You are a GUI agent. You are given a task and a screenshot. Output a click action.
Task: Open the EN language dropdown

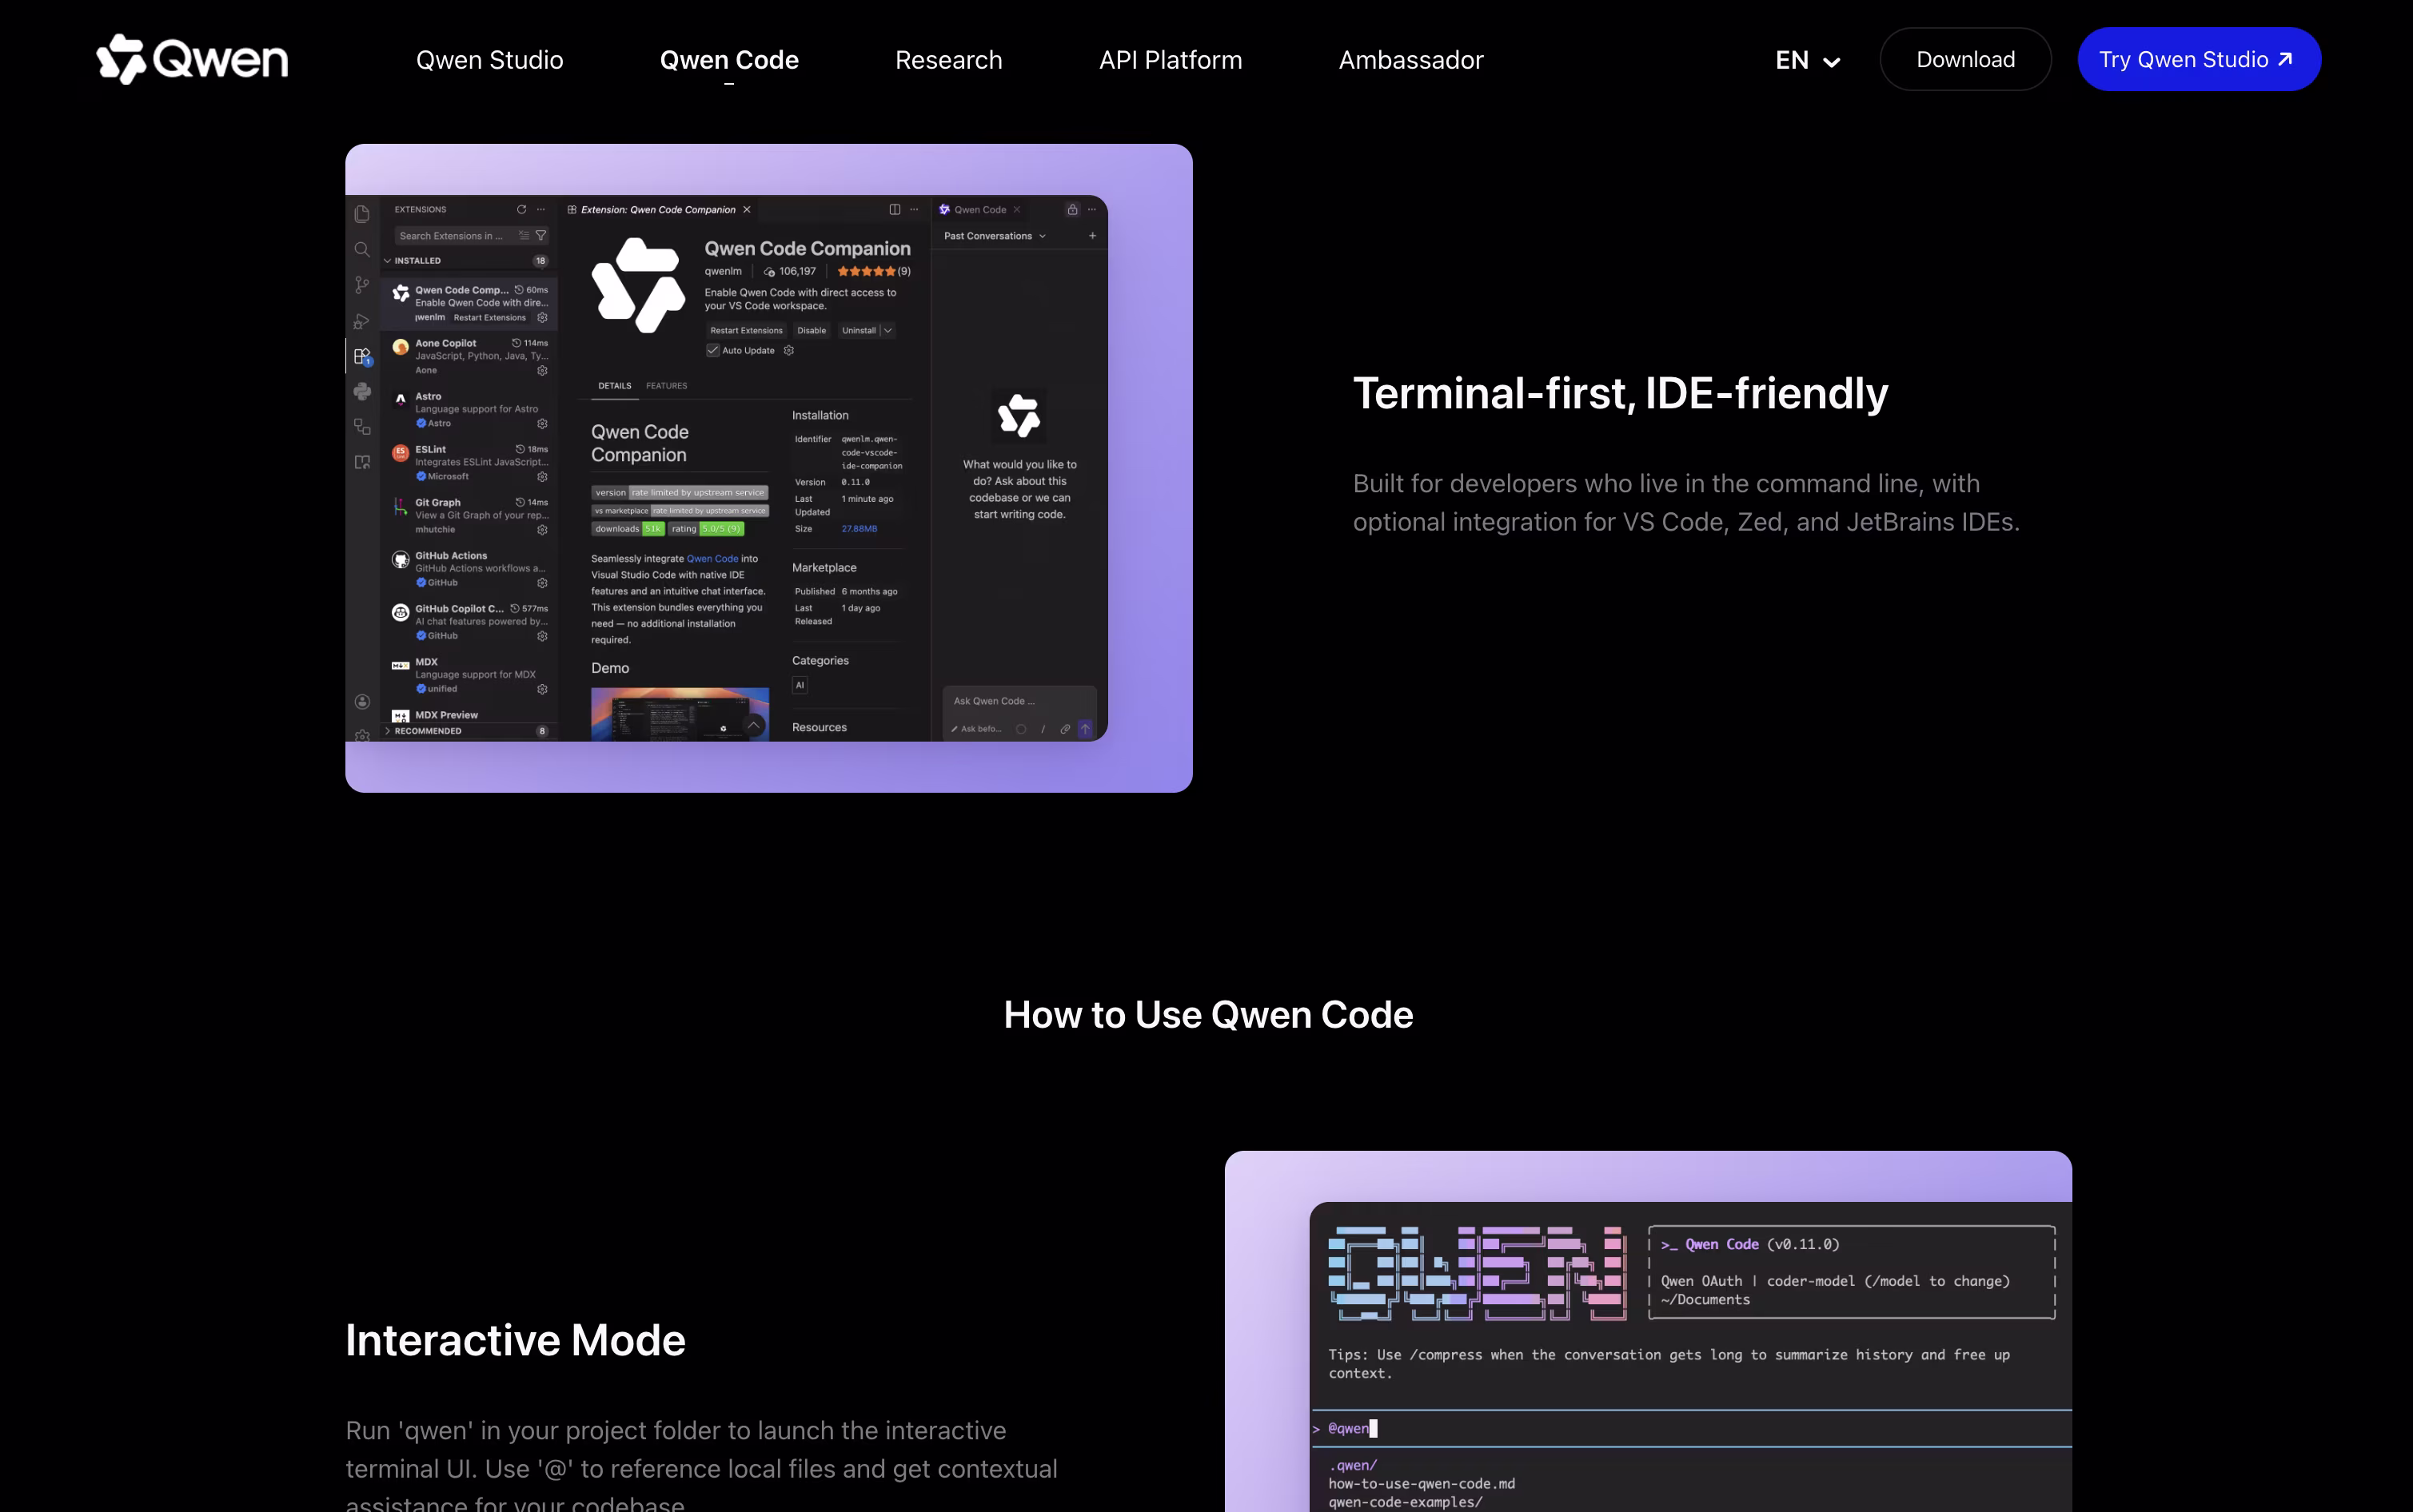coord(1808,60)
